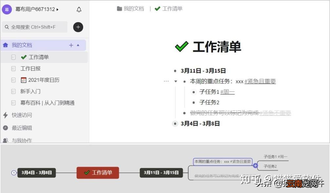This screenshot has width=330, height=193.
Task: Click the #周一 tag in the outline
Action: pos(228,92)
